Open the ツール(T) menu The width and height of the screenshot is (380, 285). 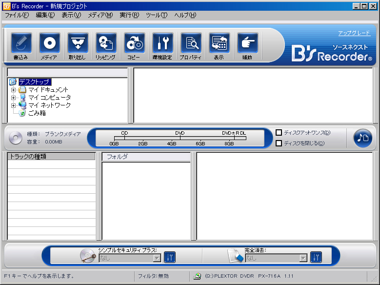tap(156, 15)
